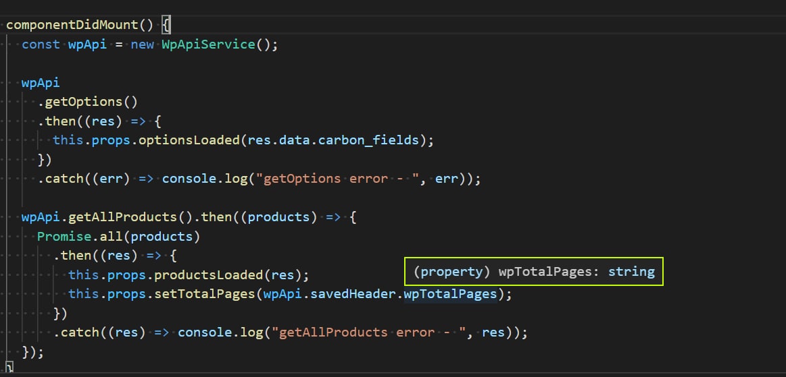Click the productsLoaded method call
The image size is (786, 377).
(x=211, y=275)
